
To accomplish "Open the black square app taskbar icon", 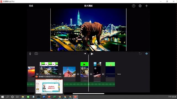I will point(39,97).
